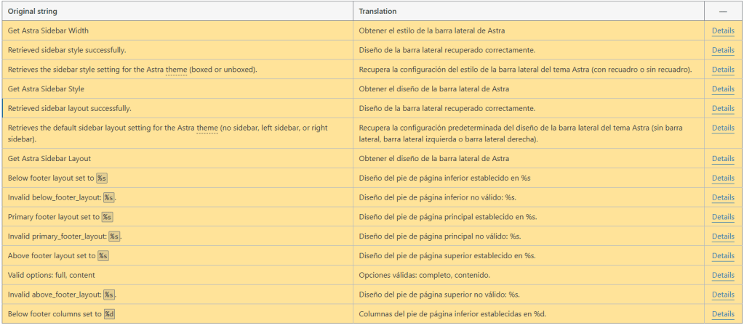Show Details for "Invalid above_footer_layout" row
The height and width of the screenshot is (325, 744).
tap(722, 295)
